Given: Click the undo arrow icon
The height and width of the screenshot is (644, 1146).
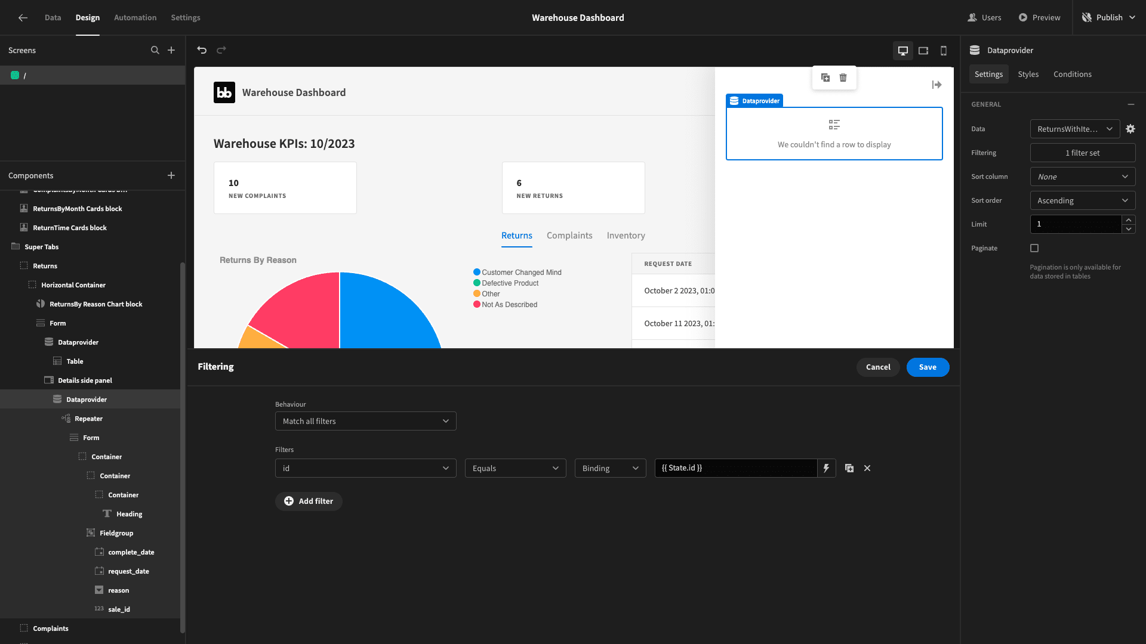Looking at the screenshot, I should click(202, 50).
